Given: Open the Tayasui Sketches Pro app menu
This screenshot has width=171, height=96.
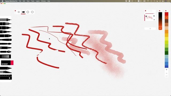Looking at the screenshot, I should [x=11, y=1].
